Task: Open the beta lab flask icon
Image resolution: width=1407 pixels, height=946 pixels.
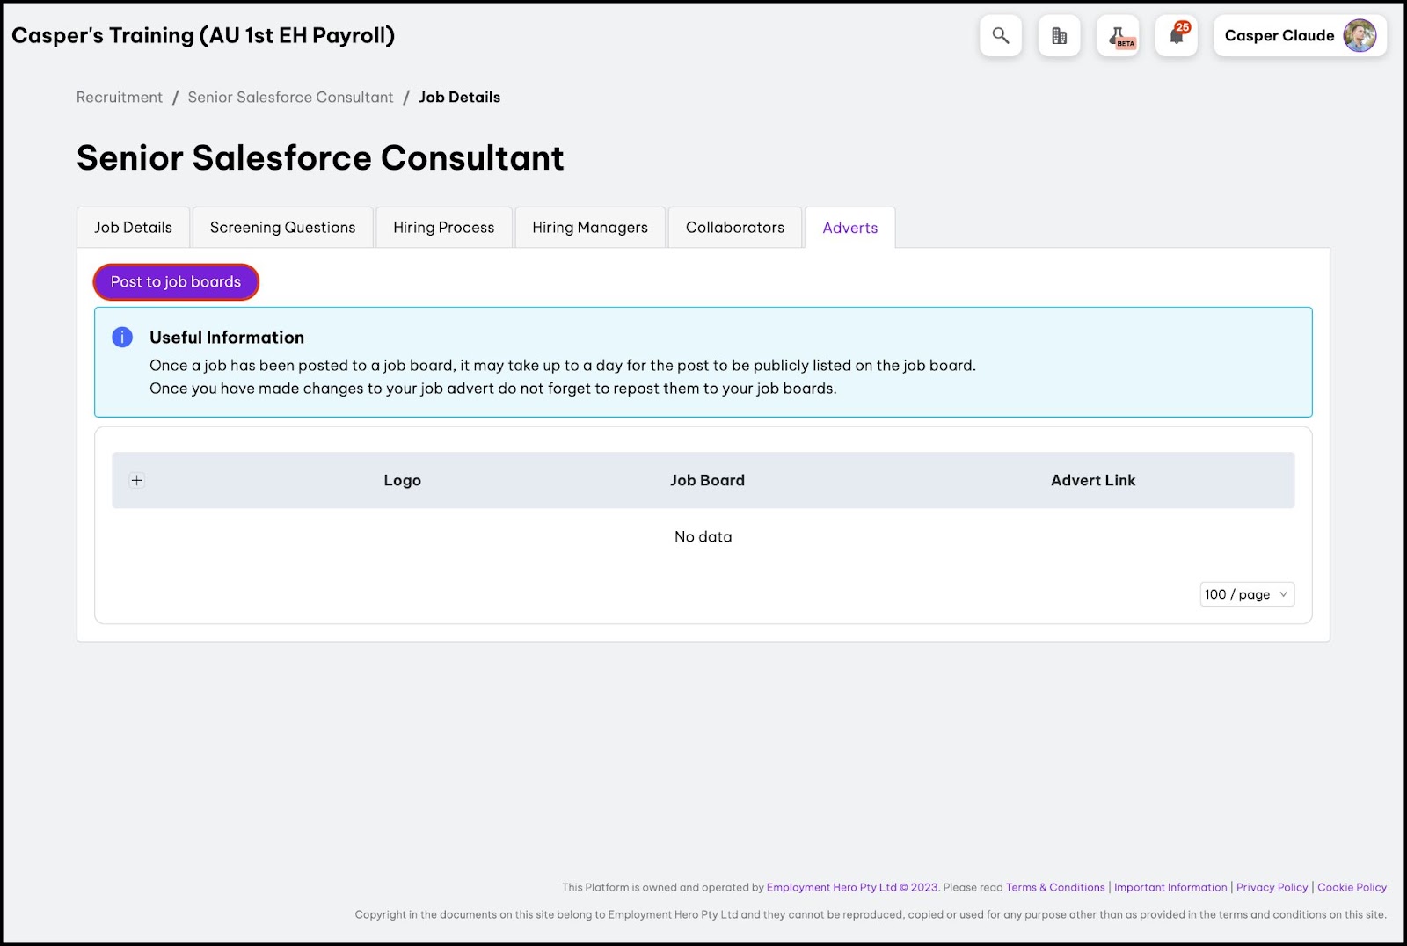Action: click(x=1118, y=36)
